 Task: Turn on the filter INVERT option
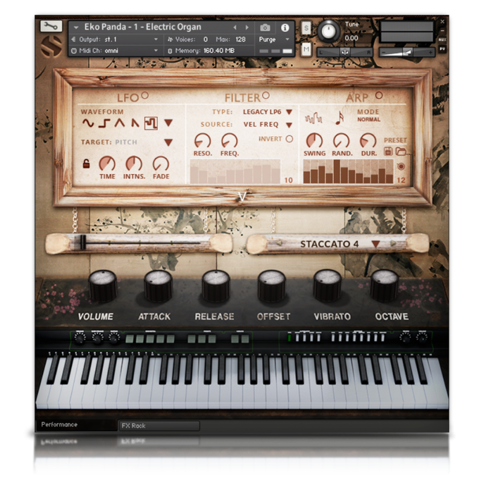289,139
